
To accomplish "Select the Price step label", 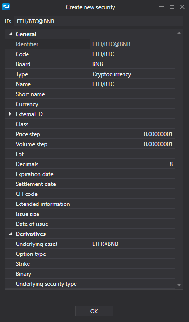I will (28, 134).
